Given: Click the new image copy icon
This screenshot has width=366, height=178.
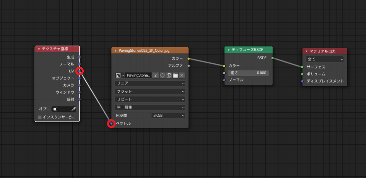Looking at the screenshot, I should (169, 75).
